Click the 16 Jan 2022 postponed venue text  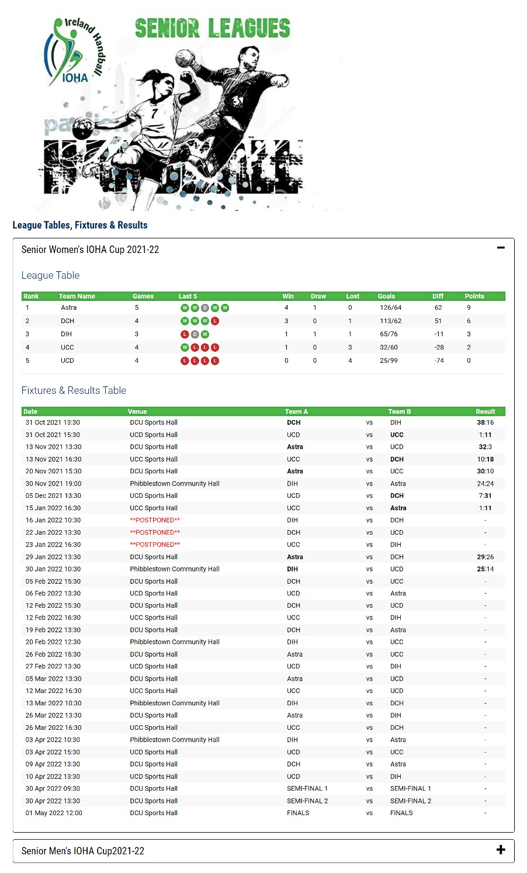tap(155, 520)
